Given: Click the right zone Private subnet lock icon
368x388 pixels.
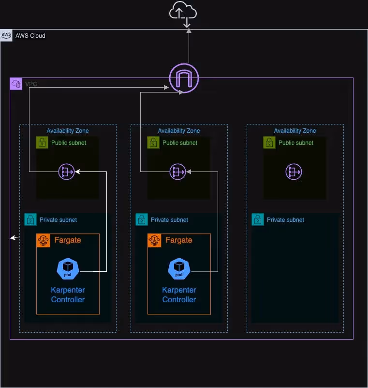Looking at the screenshot, I should 258,219.
